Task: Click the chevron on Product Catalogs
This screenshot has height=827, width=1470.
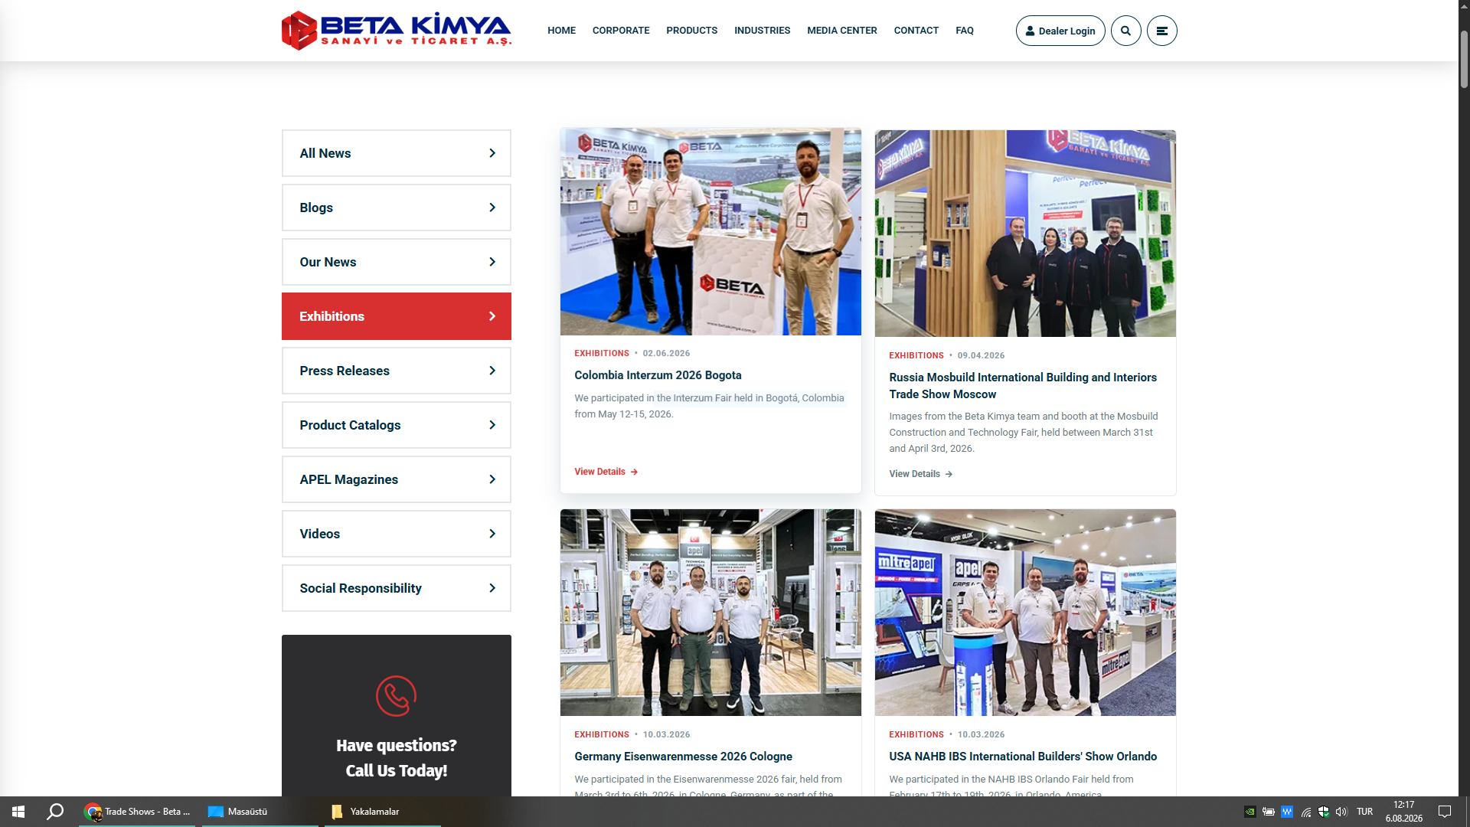Action: [x=492, y=425]
